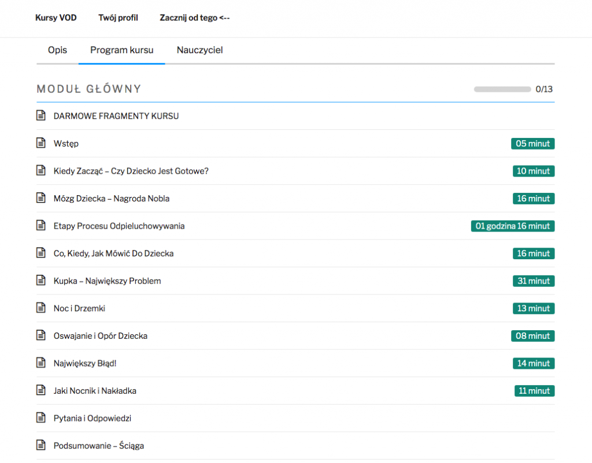The image size is (592, 463).
Task: Open the Nauczyciel tab
Action: [x=199, y=50]
